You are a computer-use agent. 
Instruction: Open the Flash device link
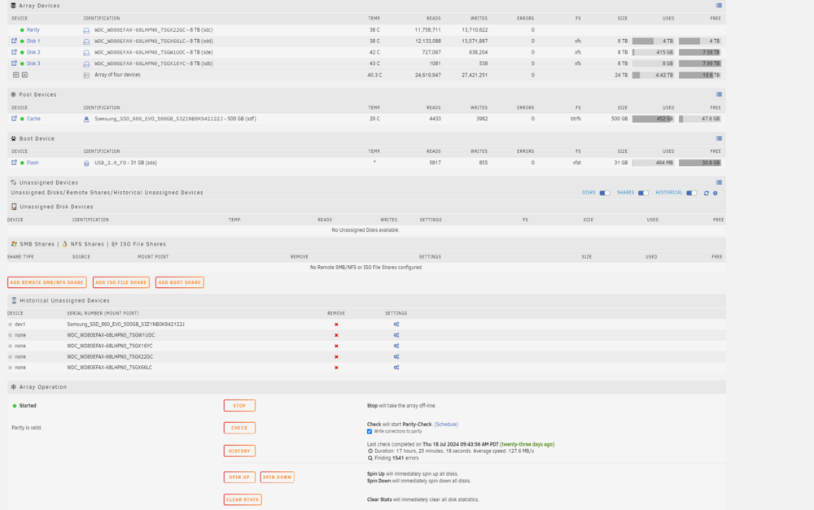[33, 163]
